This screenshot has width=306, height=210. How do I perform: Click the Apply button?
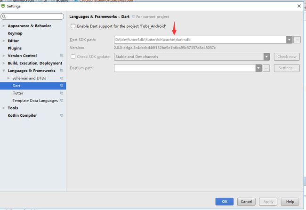click(268, 202)
